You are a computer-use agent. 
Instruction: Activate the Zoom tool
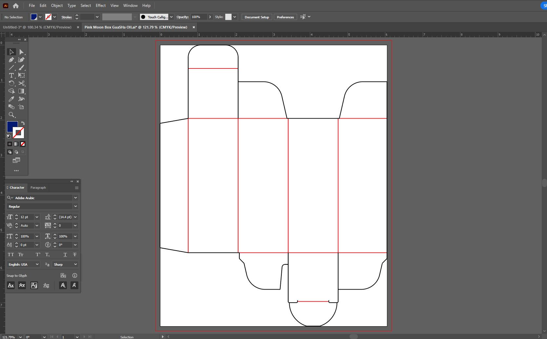11,115
